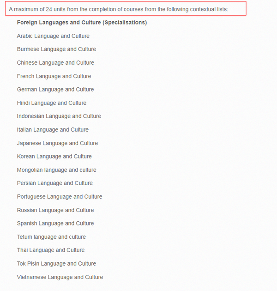277x291 pixels.
Task: Click Italian Language and Culture
Action: click(x=53, y=129)
